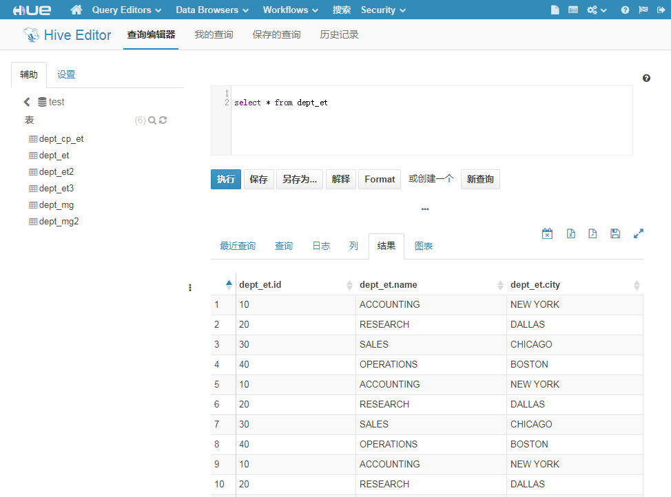Search tables with magnifier icon
Viewport: 671px width, 497px height.
tap(152, 120)
